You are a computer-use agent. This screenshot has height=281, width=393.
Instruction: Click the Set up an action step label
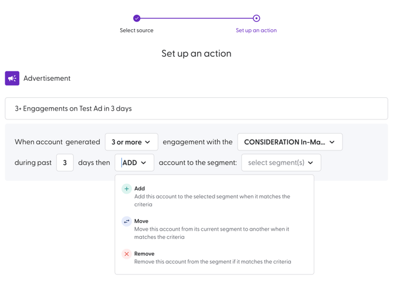click(256, 30)
